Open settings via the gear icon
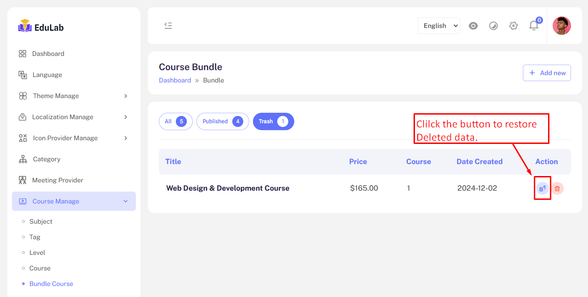The width and height of the screenshot is (588, 297). (x=513, y=26)
